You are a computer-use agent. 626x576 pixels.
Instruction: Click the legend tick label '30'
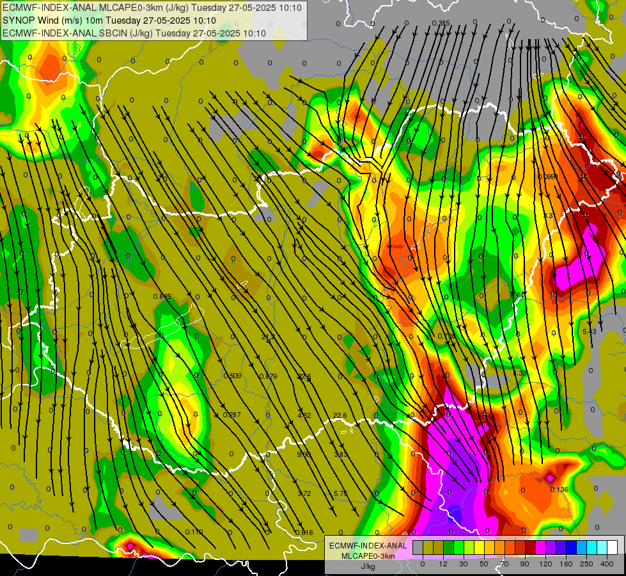click(x=464, y=564)
